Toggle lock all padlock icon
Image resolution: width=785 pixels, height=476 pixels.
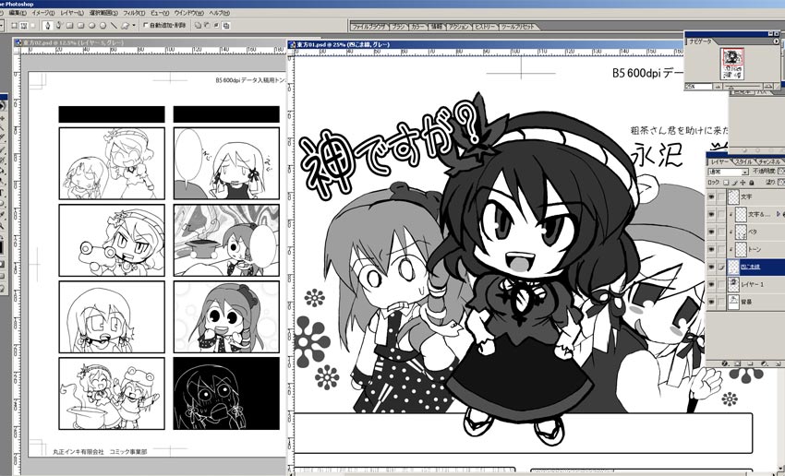[751, 183]
